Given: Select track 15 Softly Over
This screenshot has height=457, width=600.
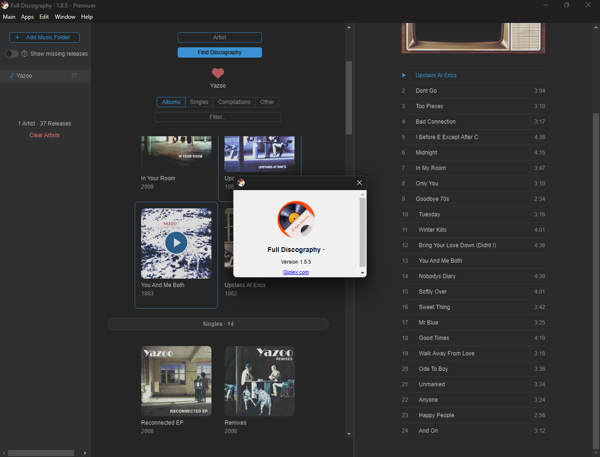Looking at the screenshot, I should [x=473, y=292].
